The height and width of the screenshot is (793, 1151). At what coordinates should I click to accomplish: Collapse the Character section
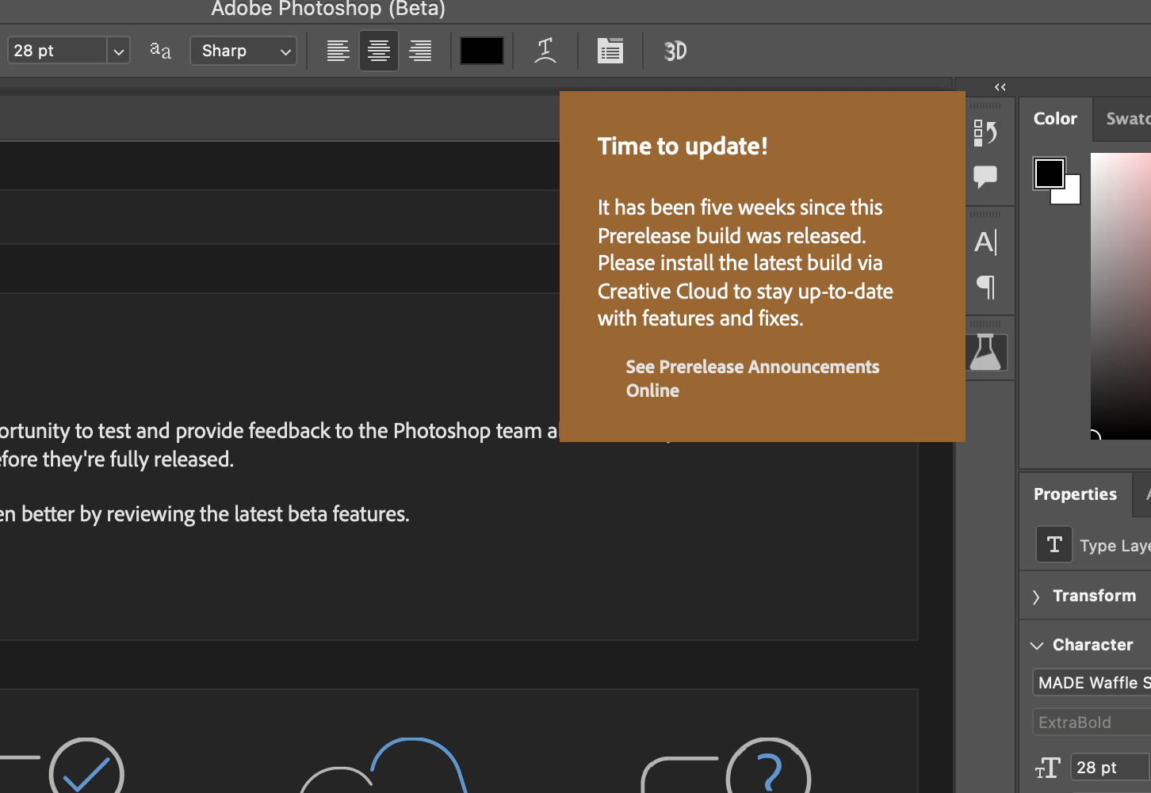click(x=1036, y=646)
